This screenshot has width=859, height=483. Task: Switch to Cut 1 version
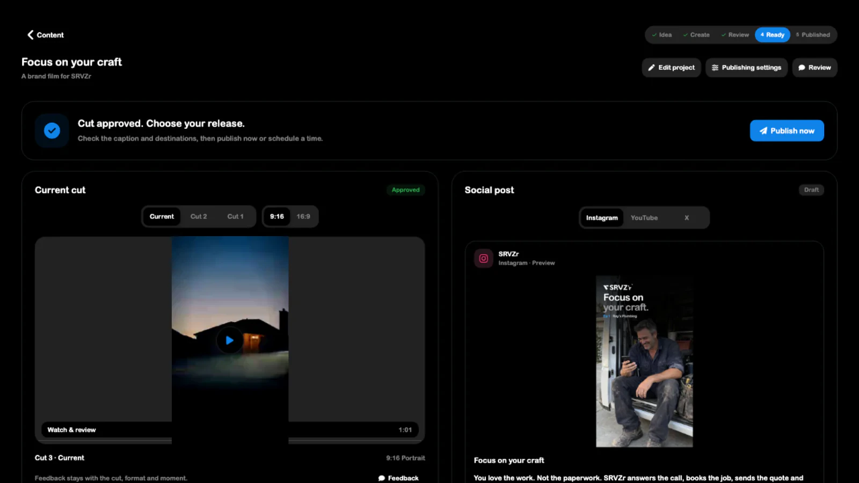(x=235, y=217)
